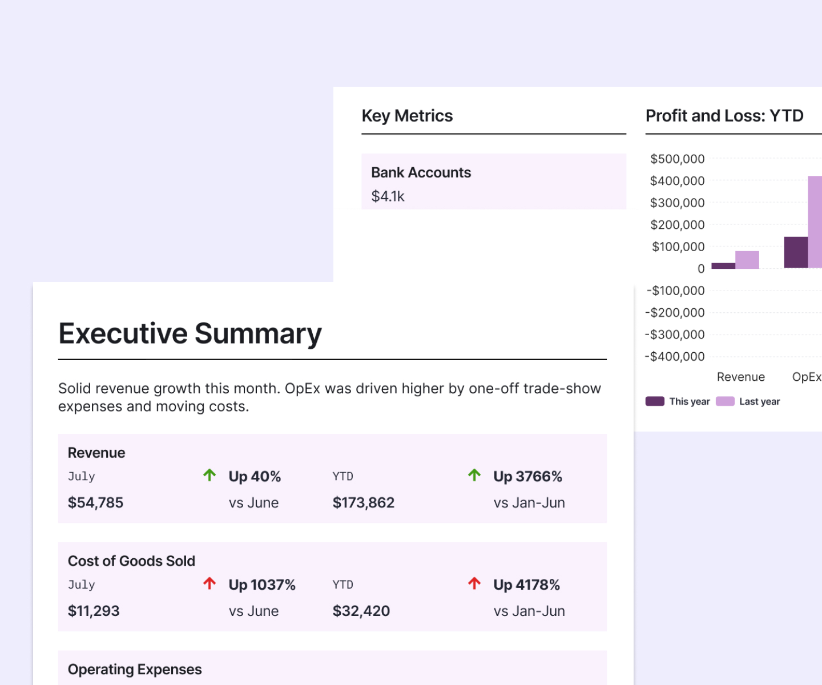Viewport: 822px width, 685px height.
Task: Click the Last year legend text
Action: point(760,401)
